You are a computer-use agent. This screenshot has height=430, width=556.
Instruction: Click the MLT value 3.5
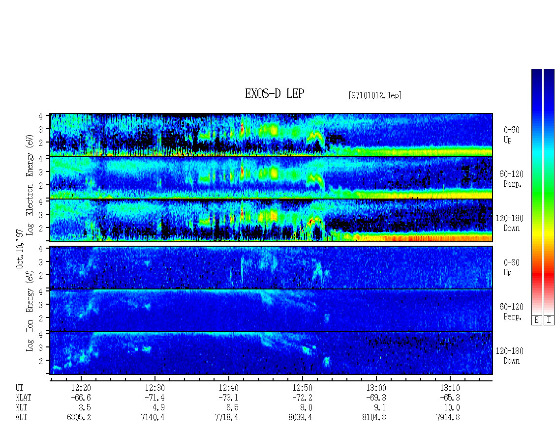point(85,408)
